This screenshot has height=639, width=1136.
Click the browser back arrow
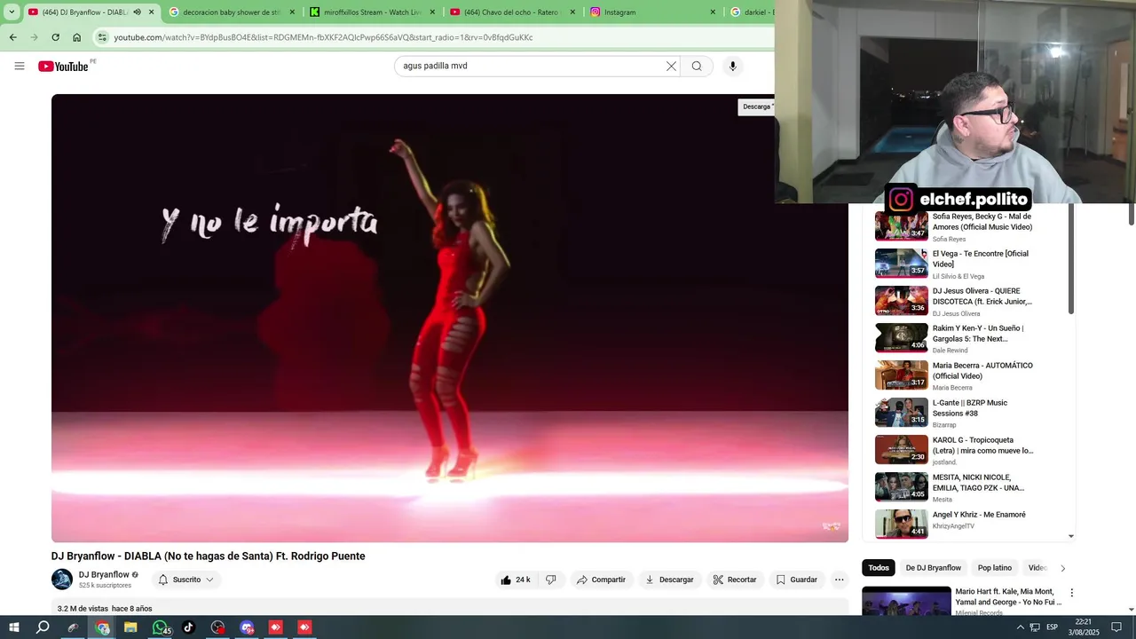click(12, 37)
